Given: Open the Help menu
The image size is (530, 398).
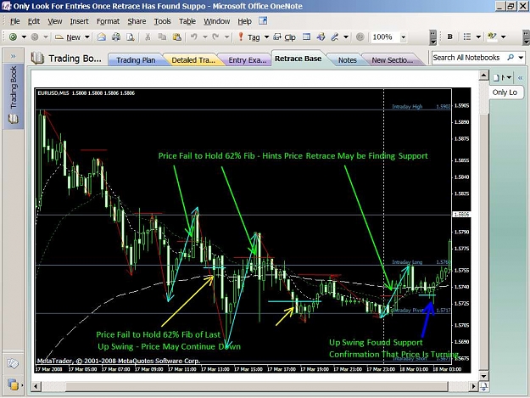Looking at the screenshot, I should click(244, 21).
